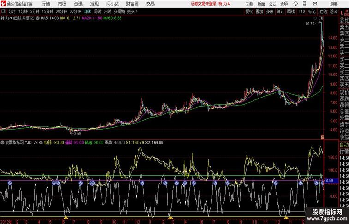The image size is (349, 224).
Task: Click the mobile phone icon in title bar
Action: click(304, 4)
